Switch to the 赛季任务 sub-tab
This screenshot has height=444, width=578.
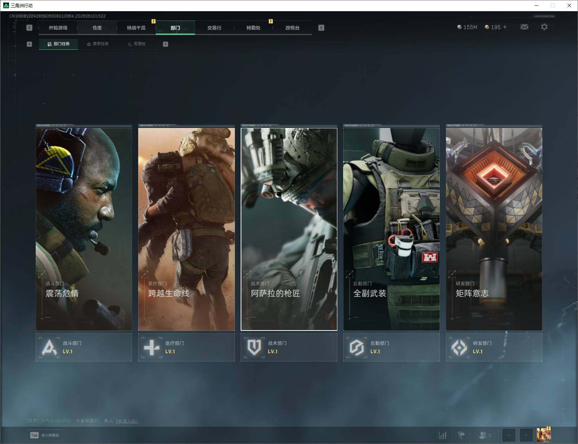pyautogui.click(x=98, y=44)
